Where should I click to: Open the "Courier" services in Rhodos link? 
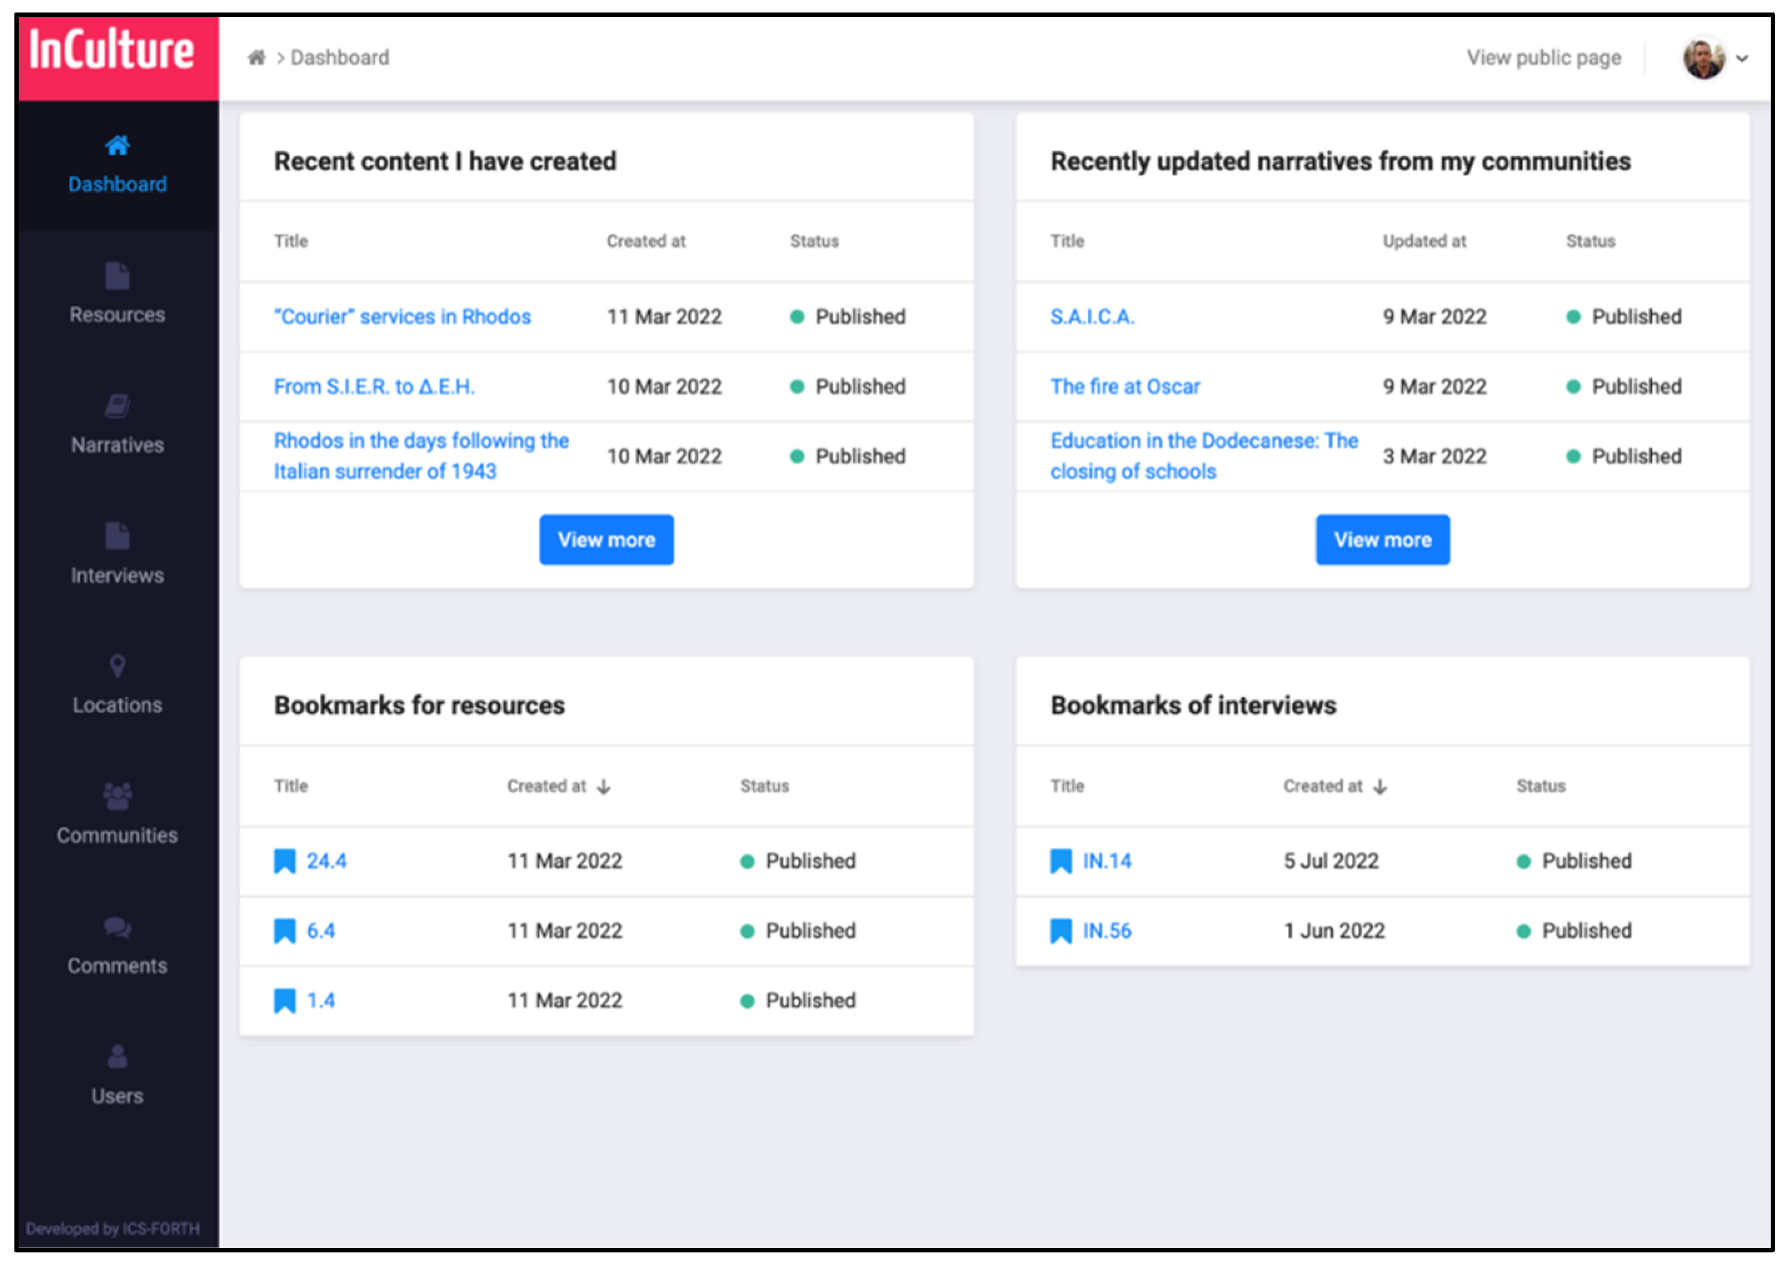point(402,317)
